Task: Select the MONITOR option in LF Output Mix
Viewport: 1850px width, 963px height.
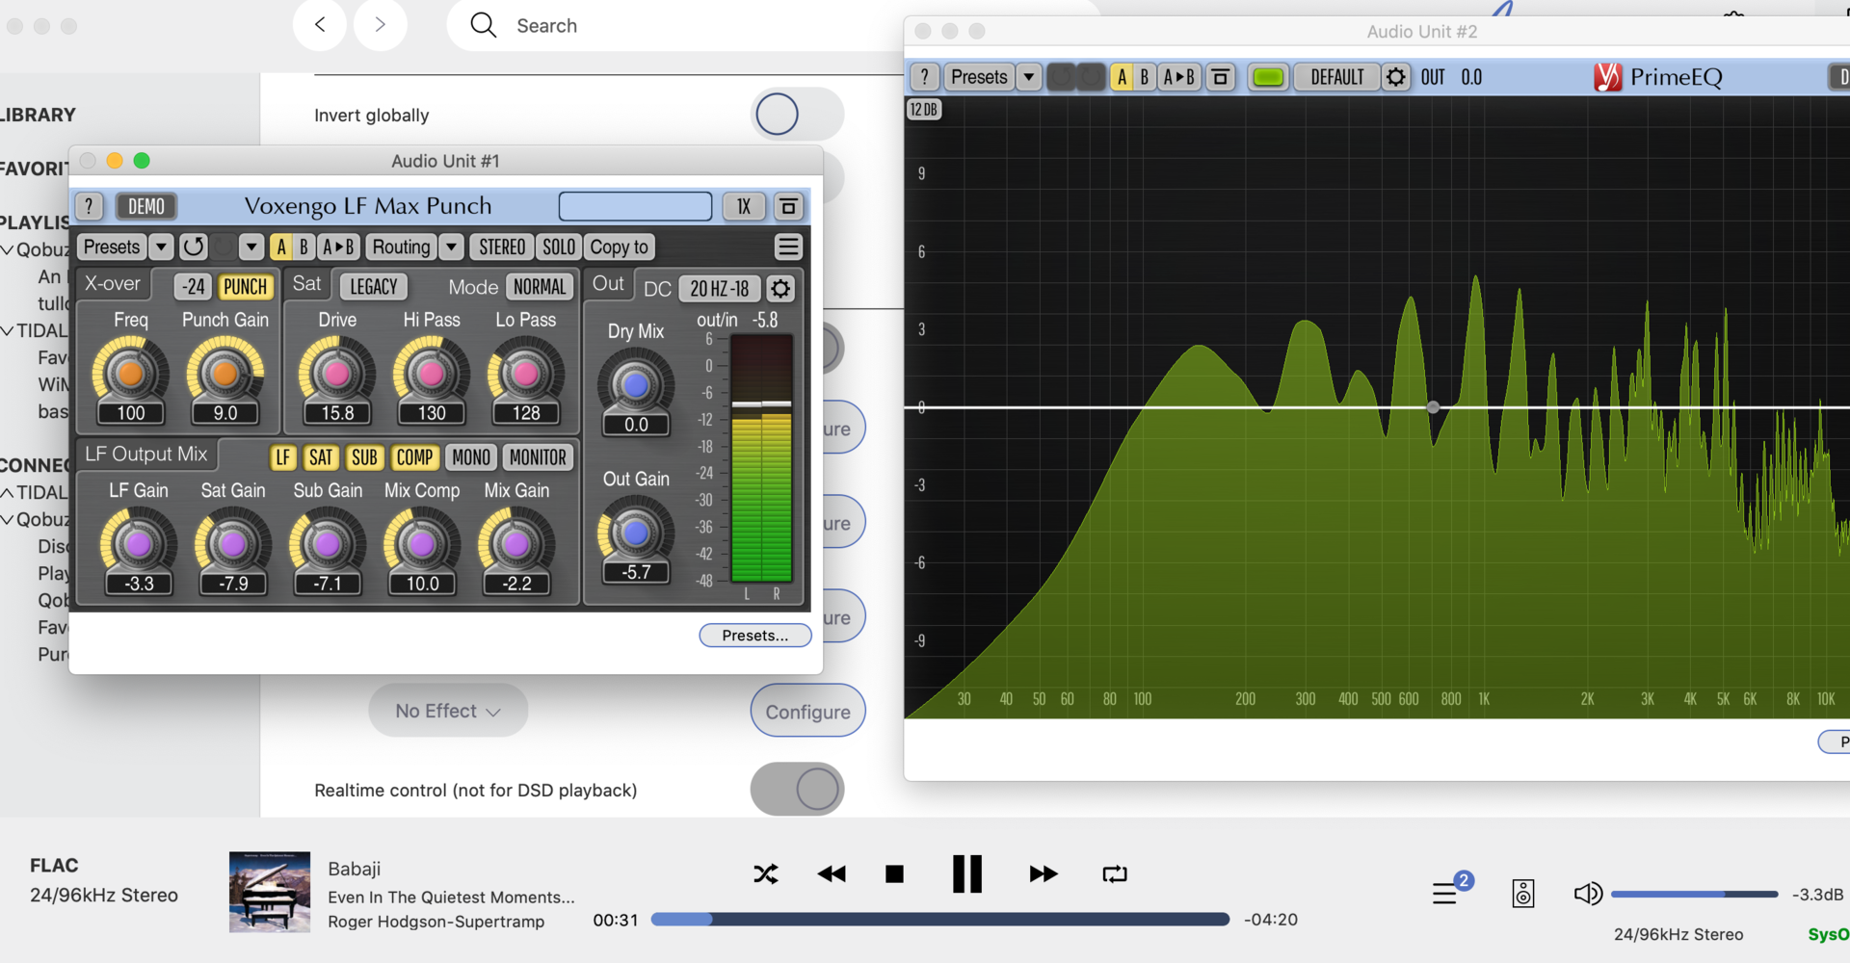Action: 538,457
